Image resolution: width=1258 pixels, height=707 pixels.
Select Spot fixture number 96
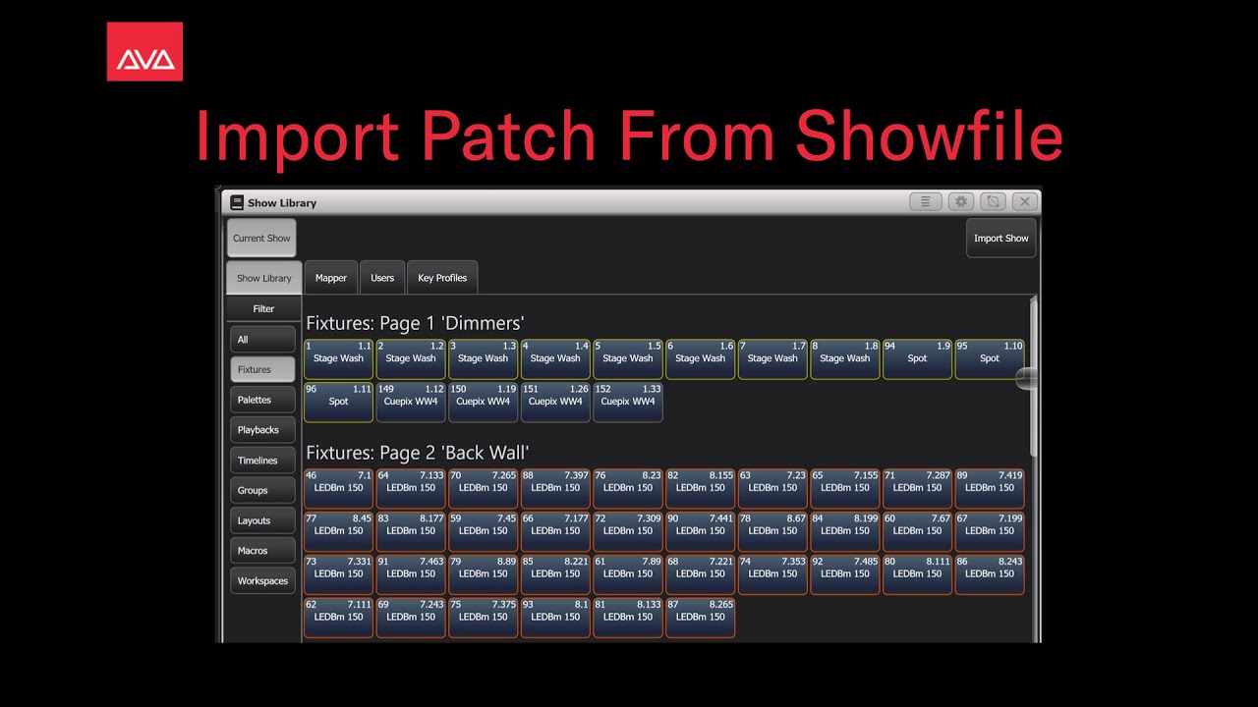pyautogui.click(x=338, y=403)
